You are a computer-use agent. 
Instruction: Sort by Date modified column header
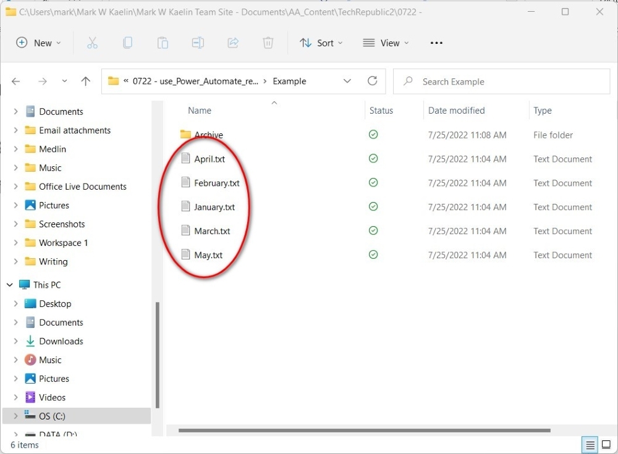457,111
